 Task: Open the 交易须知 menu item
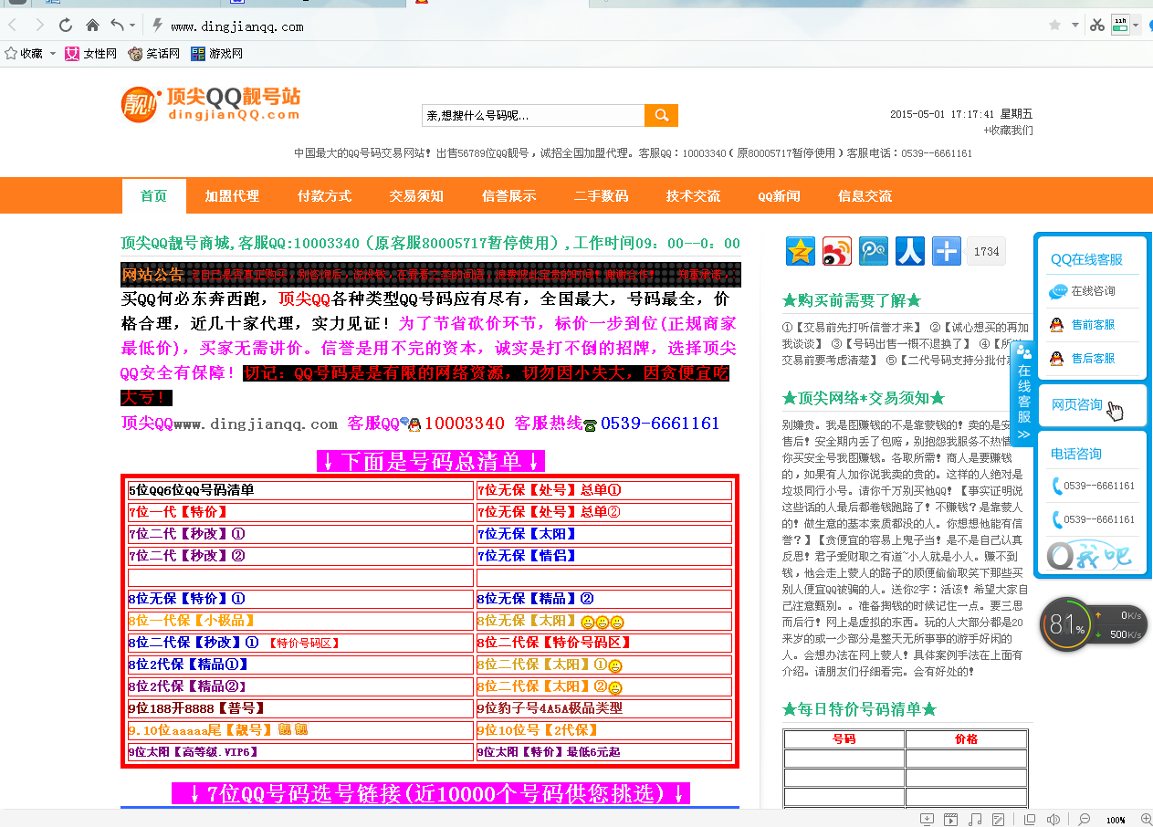pos(416,196)
